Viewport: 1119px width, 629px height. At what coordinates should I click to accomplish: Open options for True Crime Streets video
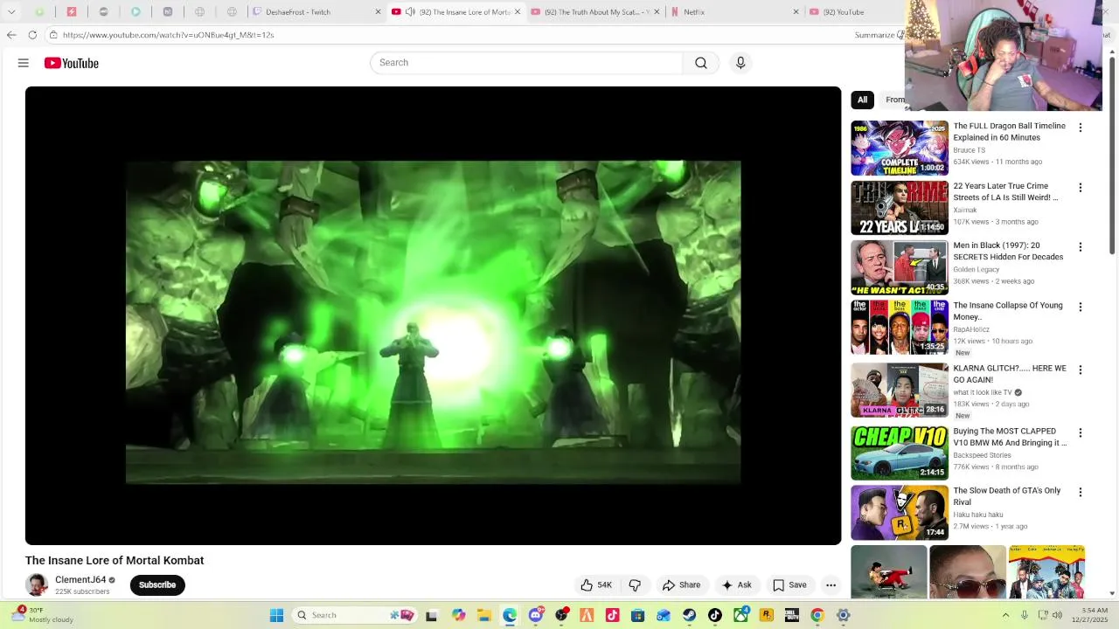(x=1080, y=188)
